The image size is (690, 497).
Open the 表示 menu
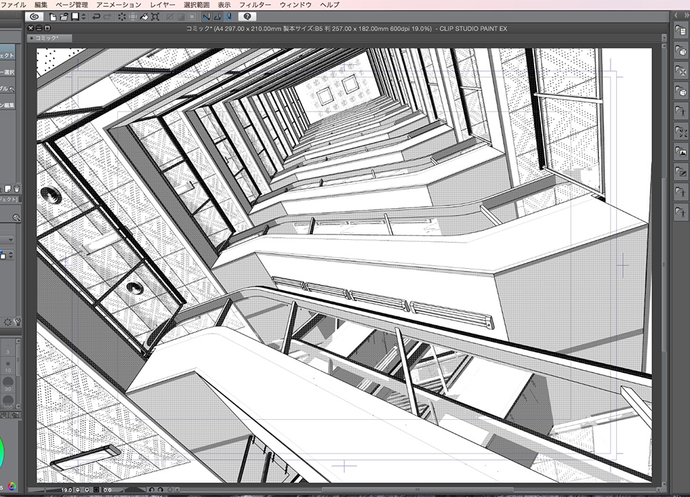click(224, 5)
